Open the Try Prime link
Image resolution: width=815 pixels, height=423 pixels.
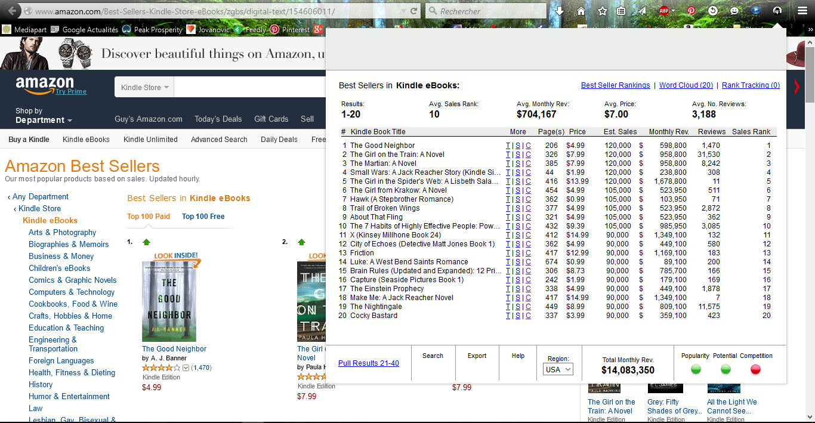pyautogui.click(x=71, y=92)
